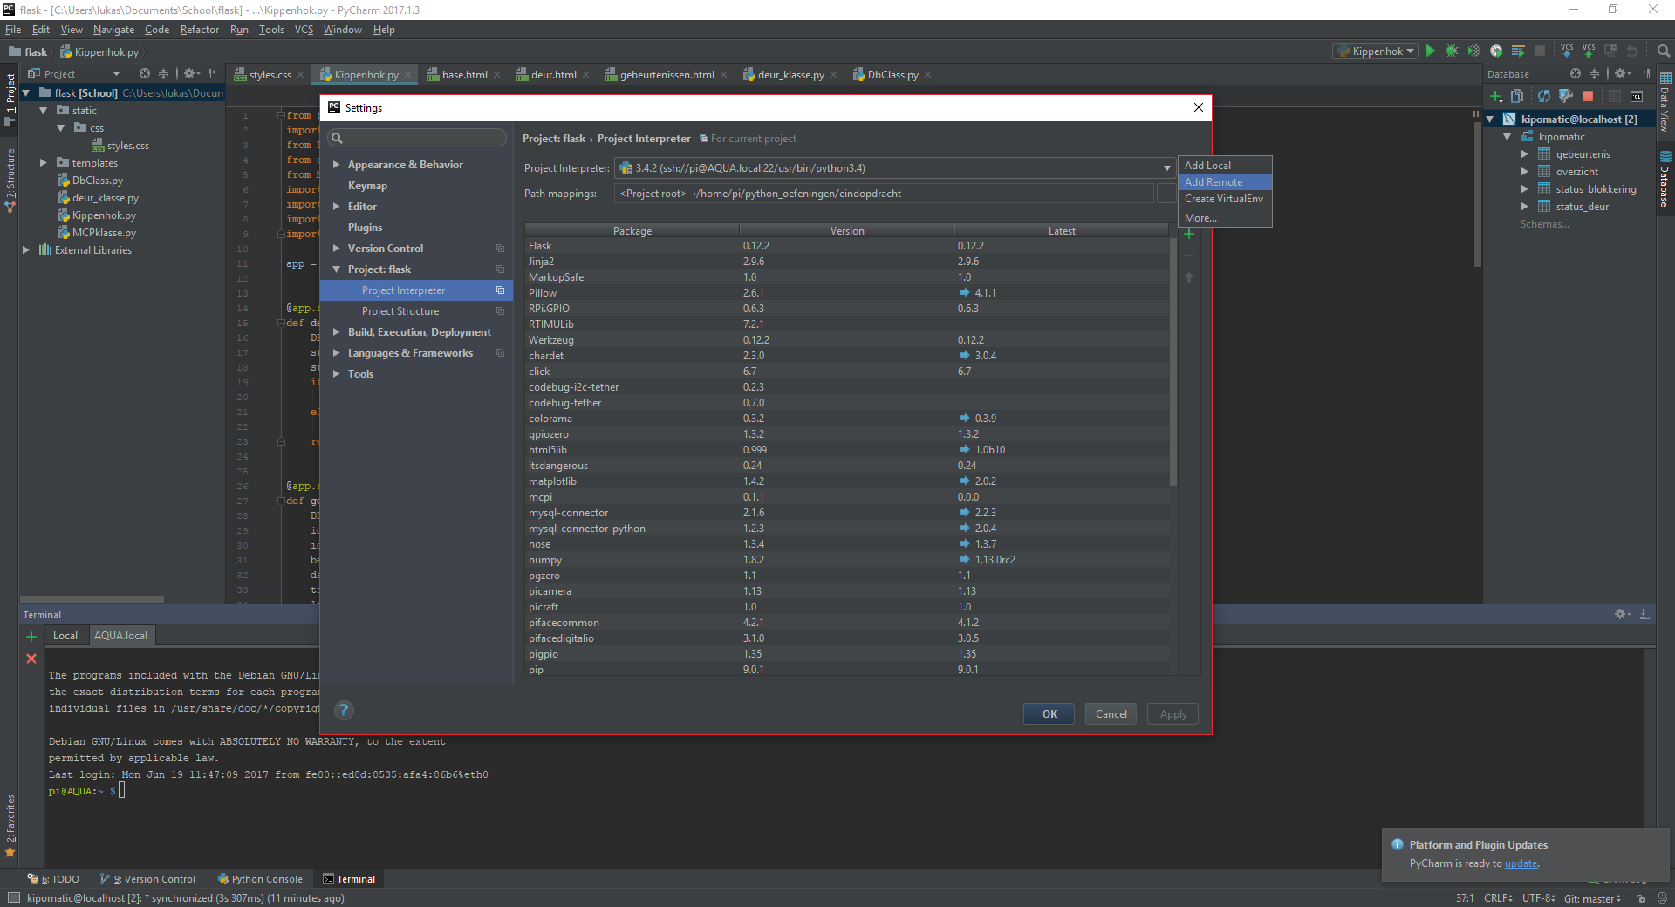1675x907 pixels.
Task: Expand Appearance & Behavior settings section
Action: point(337,165)
